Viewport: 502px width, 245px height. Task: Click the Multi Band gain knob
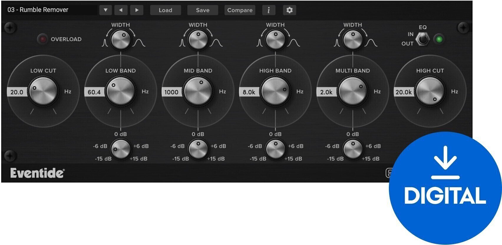click(x=353, y=150)
